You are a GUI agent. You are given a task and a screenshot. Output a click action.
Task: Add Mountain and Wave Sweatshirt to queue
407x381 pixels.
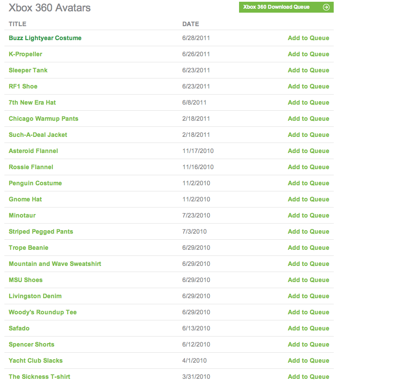point(308,264)
